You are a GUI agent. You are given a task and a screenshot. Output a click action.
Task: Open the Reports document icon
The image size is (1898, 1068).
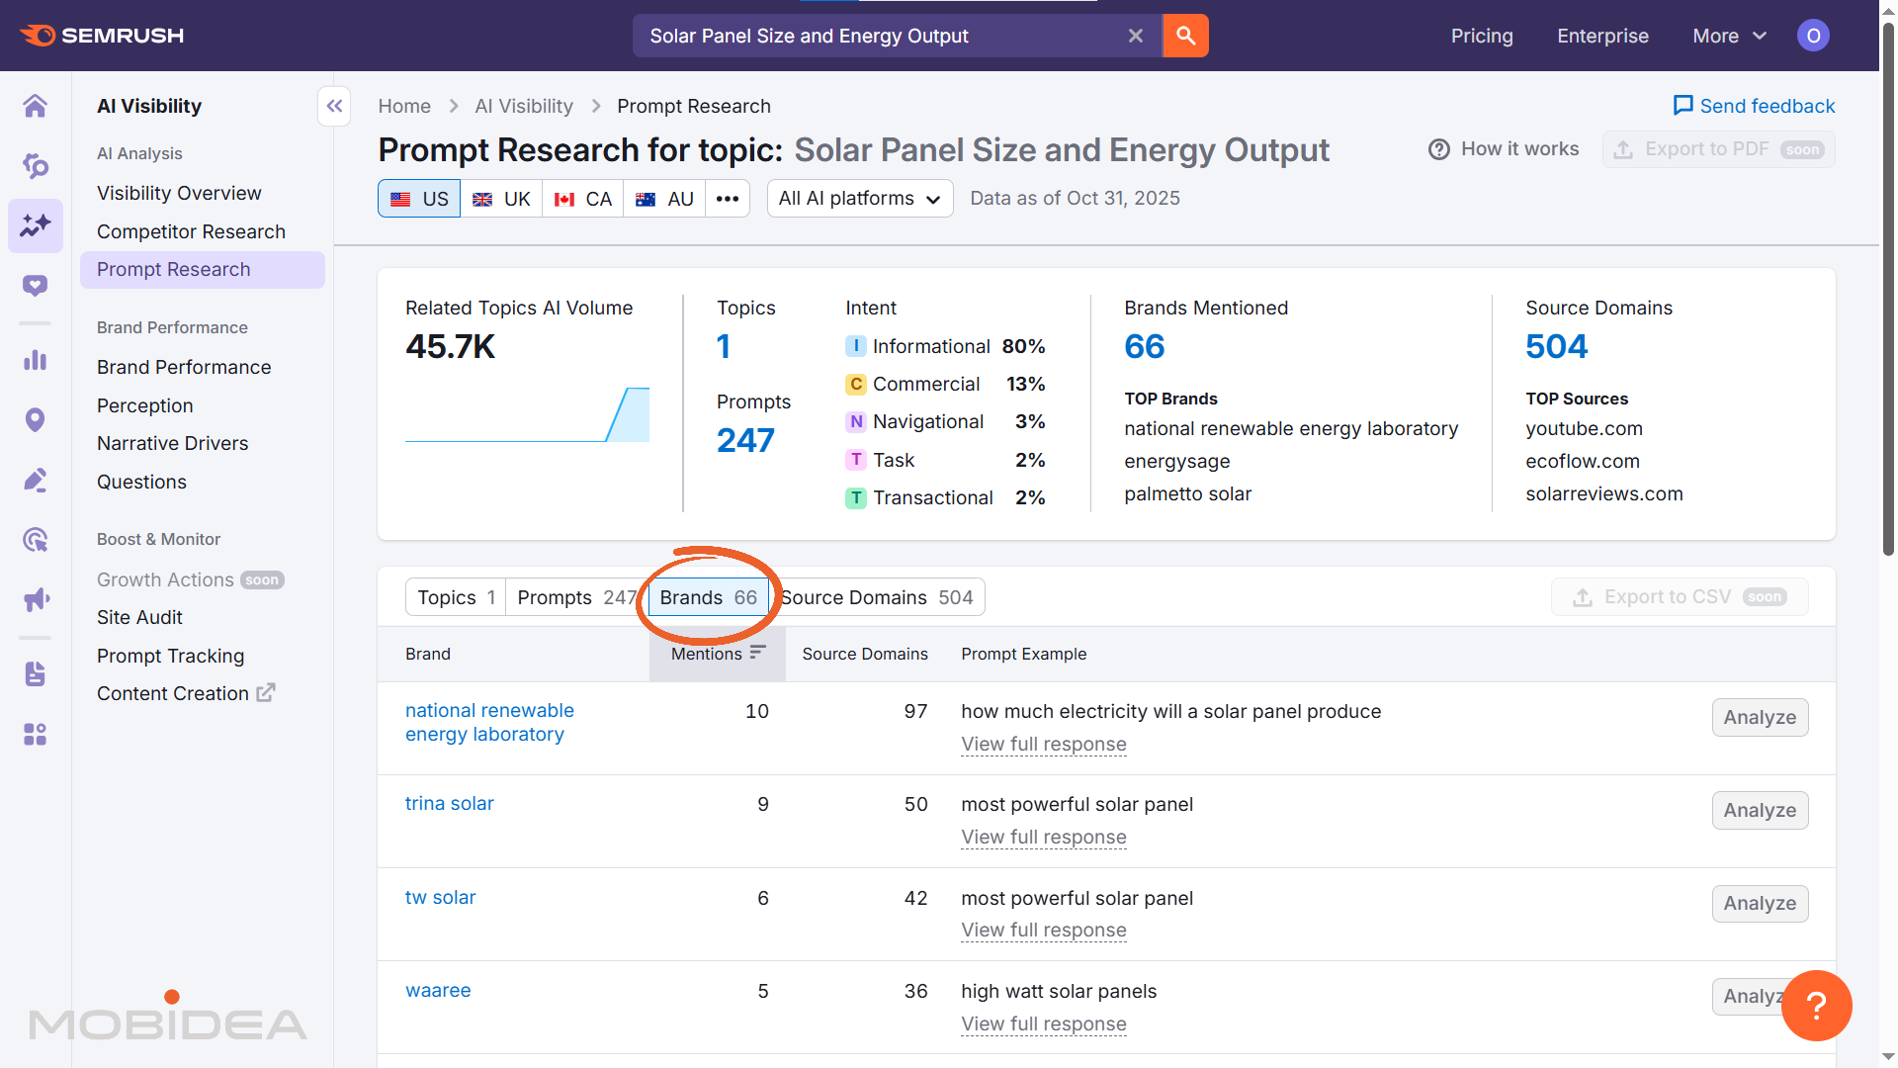(x=36, y=673)
